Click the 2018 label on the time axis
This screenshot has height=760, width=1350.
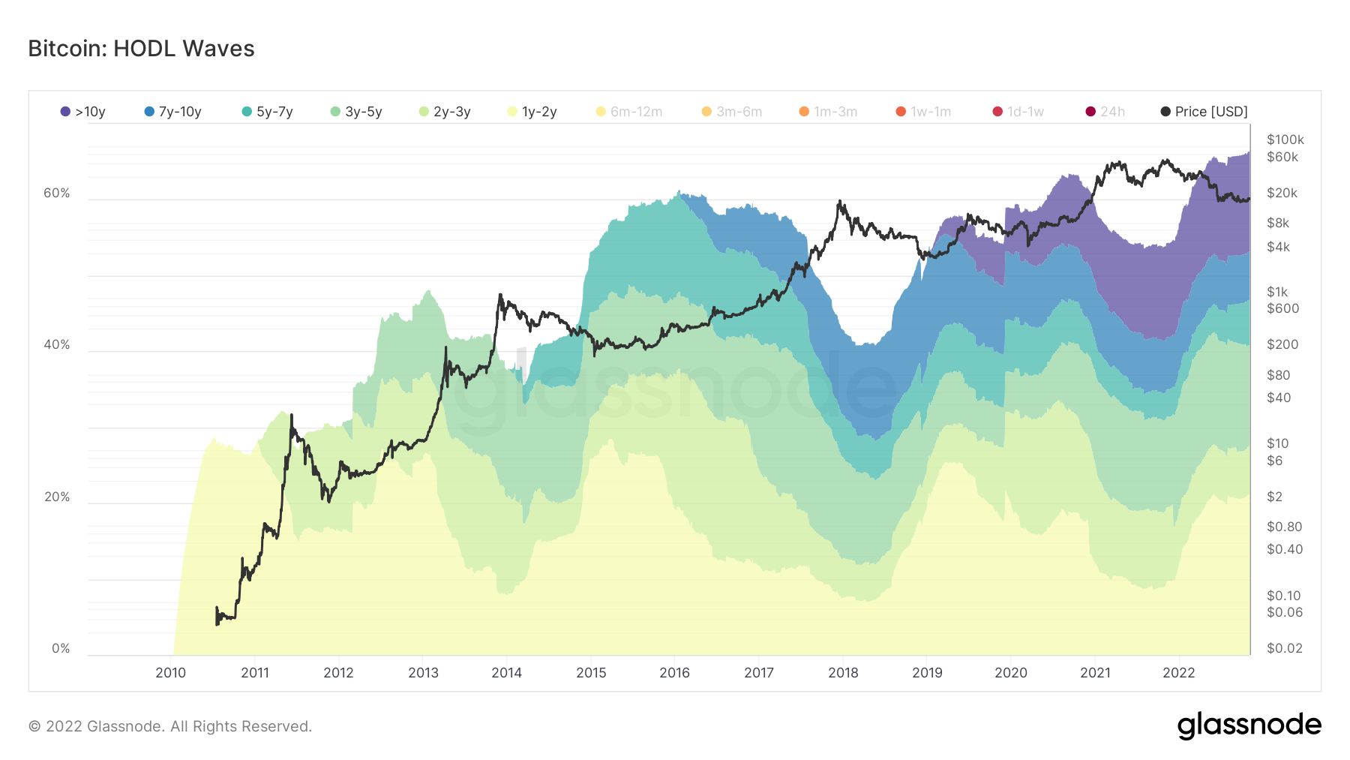pos(843,673)
